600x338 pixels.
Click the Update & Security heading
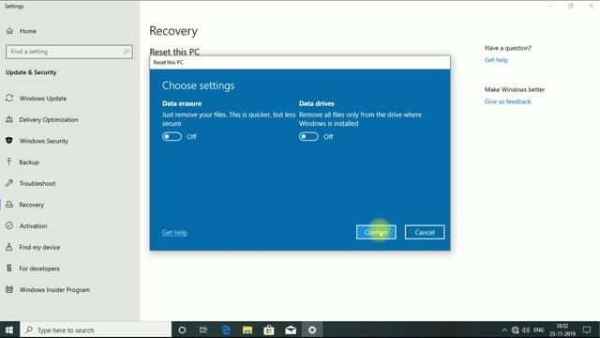click(x=31, y=72)
